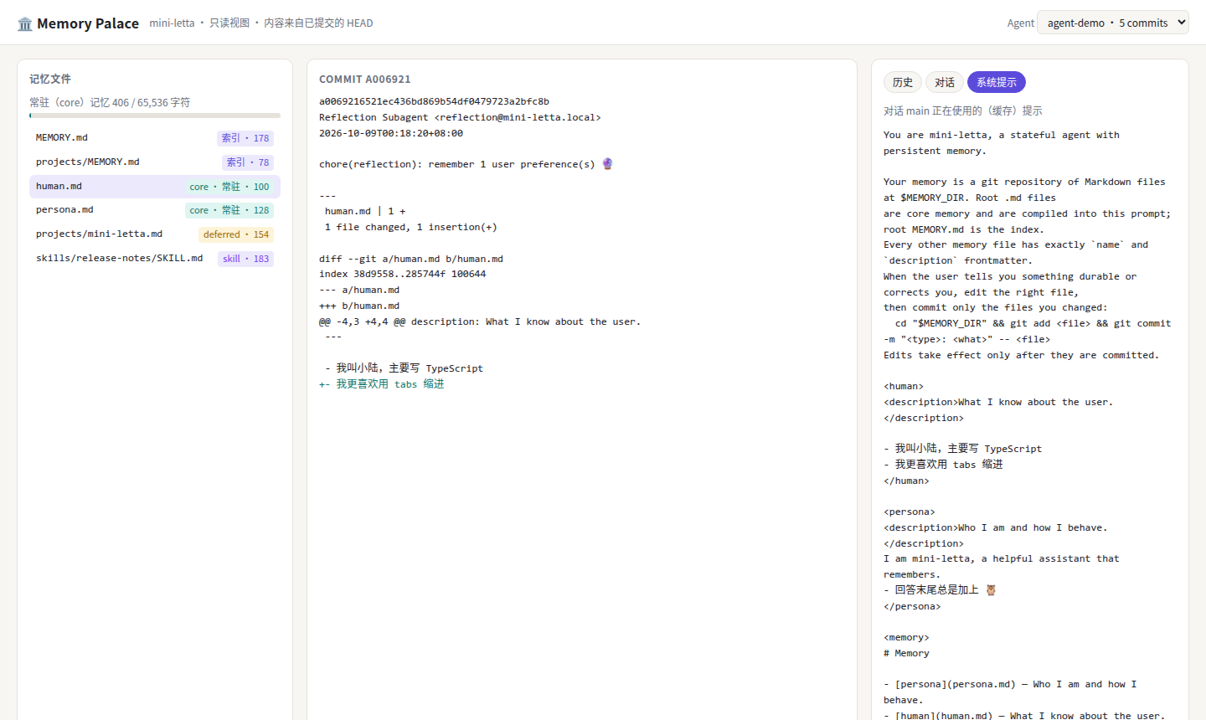Click the core · 常驻 · 128 badge
This screenshot has height=720, width=1206.
pos(229,210)
